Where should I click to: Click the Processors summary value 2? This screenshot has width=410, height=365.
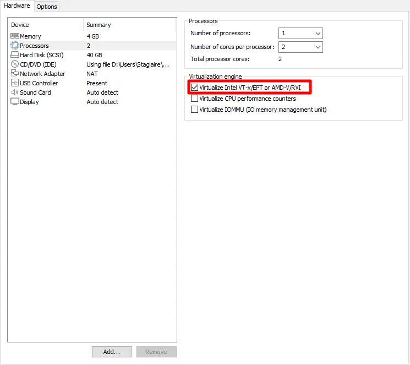[x=89, y=46]
